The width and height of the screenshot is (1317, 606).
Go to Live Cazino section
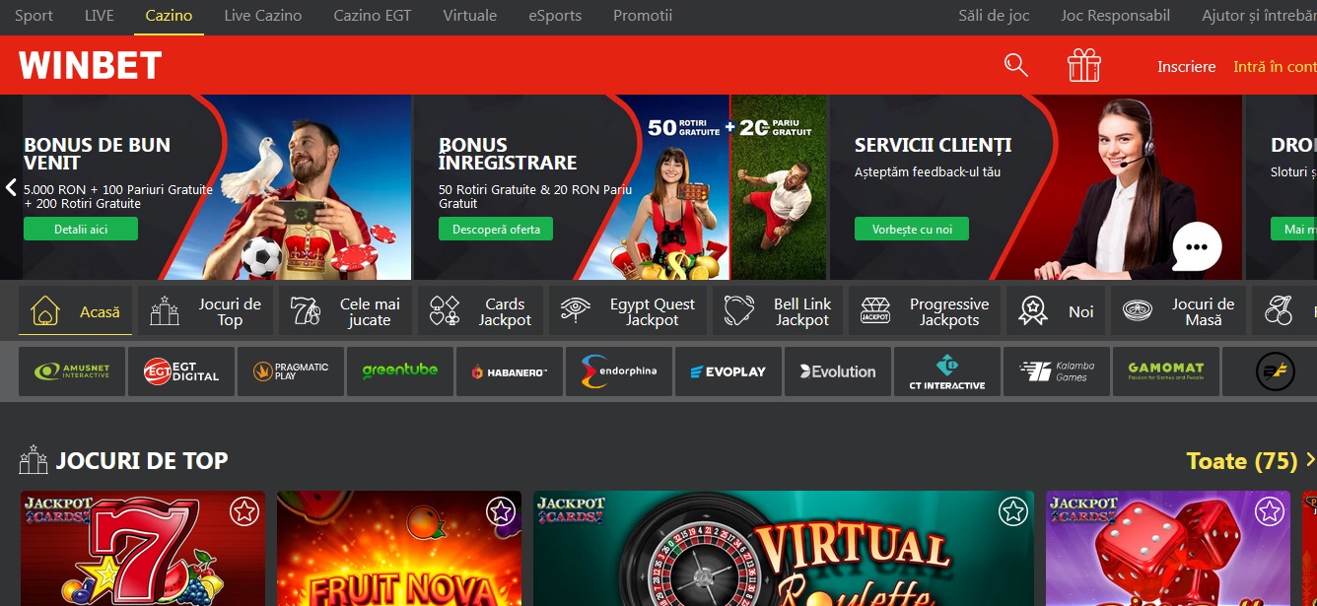pyautogui.click(x=263, y=16)
